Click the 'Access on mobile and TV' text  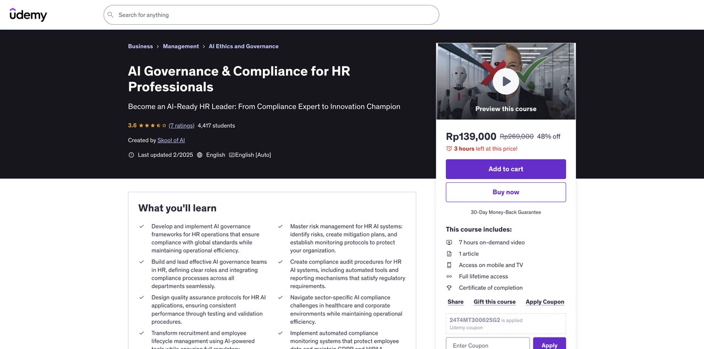491,265
